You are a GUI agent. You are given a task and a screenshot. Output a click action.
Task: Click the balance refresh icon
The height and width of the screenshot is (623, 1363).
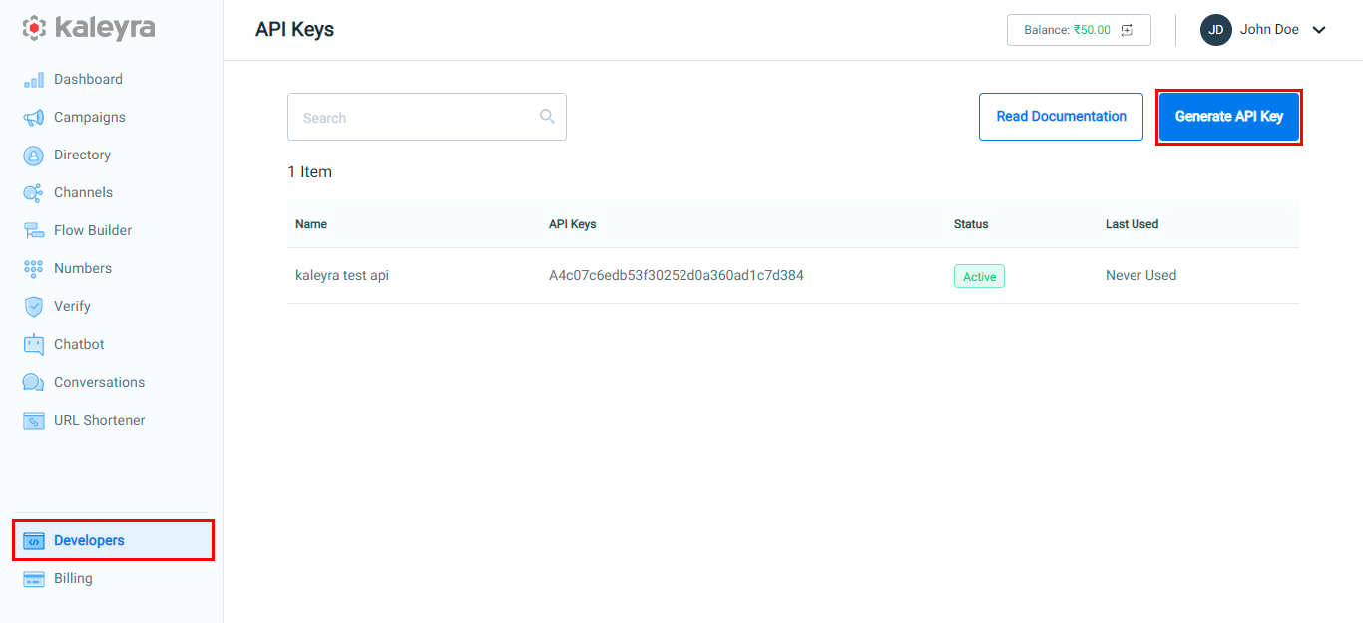coord(1127,30)
